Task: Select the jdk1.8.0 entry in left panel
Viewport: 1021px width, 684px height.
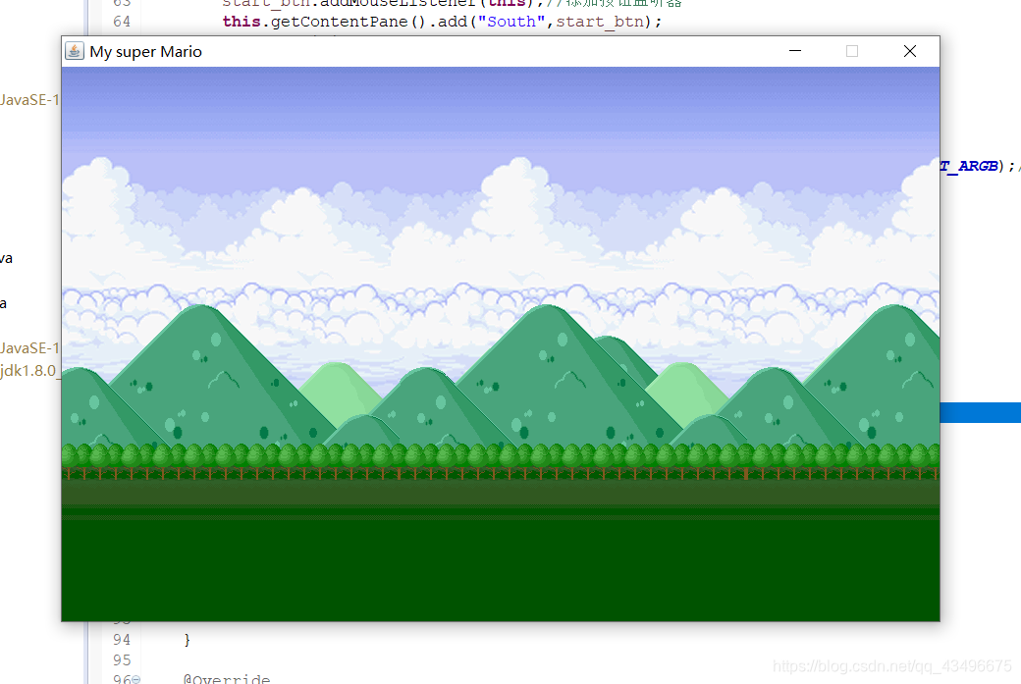Action: [28, 371]
